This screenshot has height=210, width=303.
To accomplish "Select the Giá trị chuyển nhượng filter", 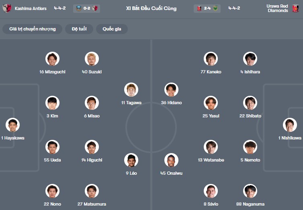I will pyautogui.click(x=33, y=29).
